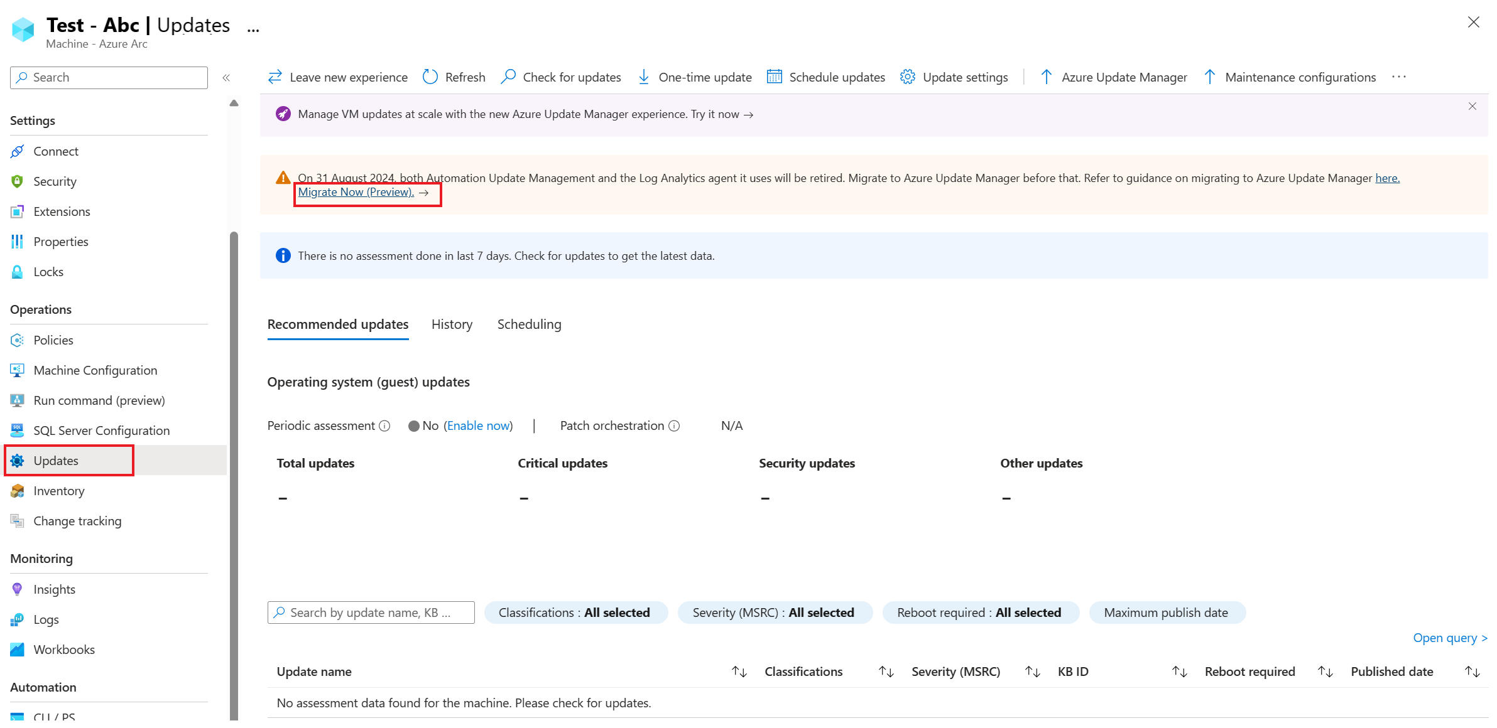Open the Severity (MSRC) filter dropdown

[773, 613]
